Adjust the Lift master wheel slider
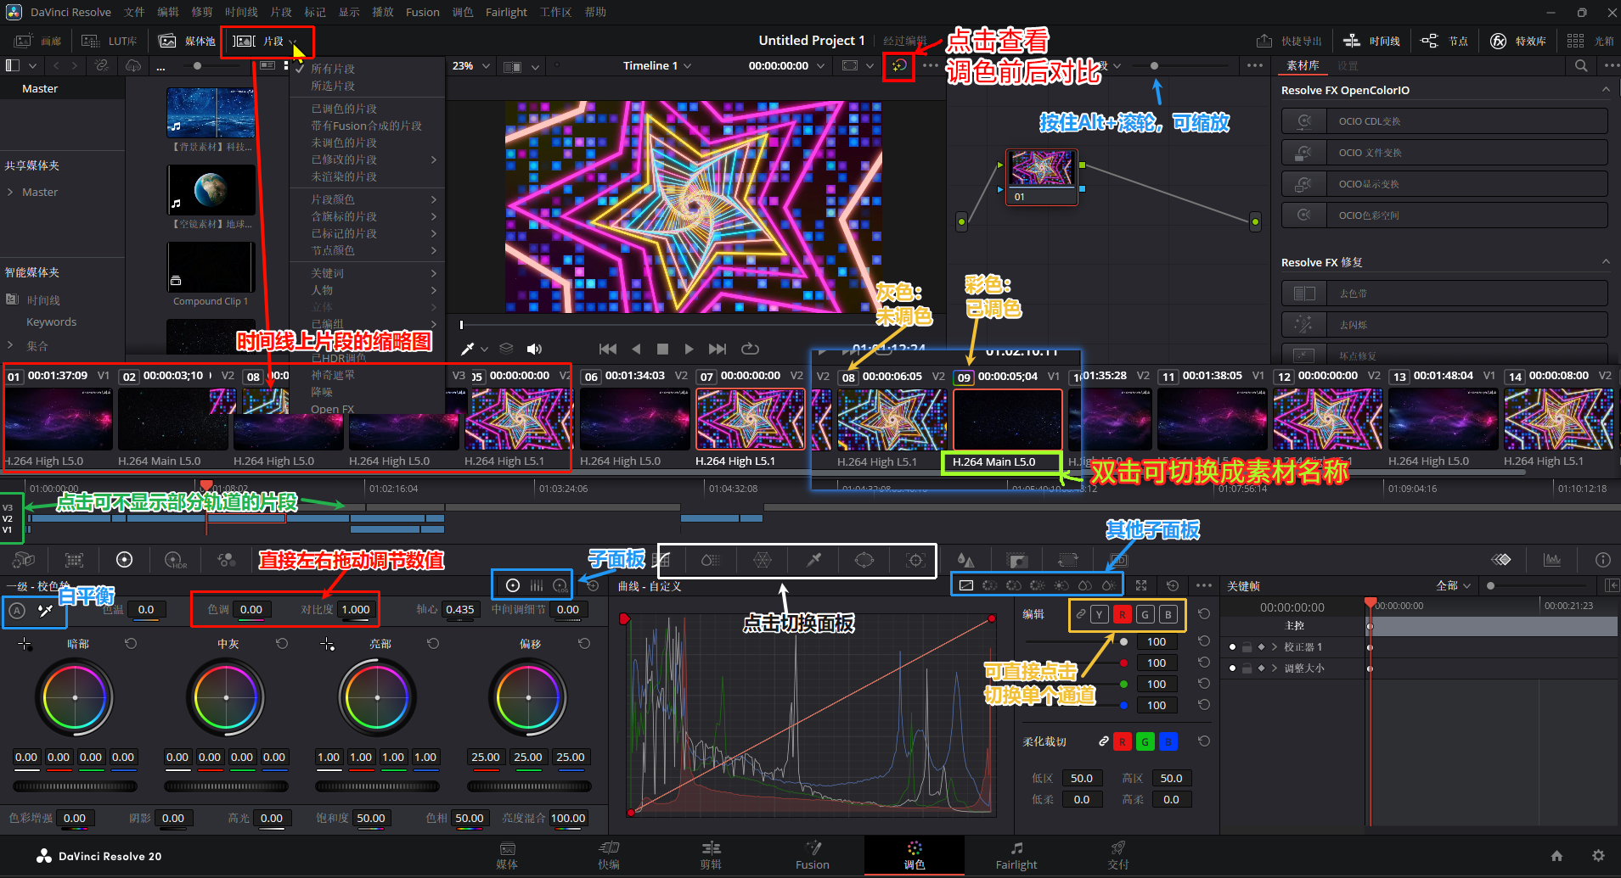Viewport: 1621px width, 878px height. [75, 786]
